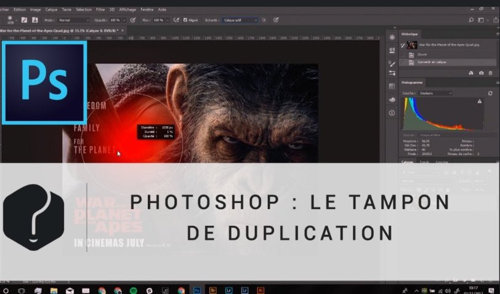
Task: Switch to Photoshop taskbar icon
Action: click(x=197, y=290)
